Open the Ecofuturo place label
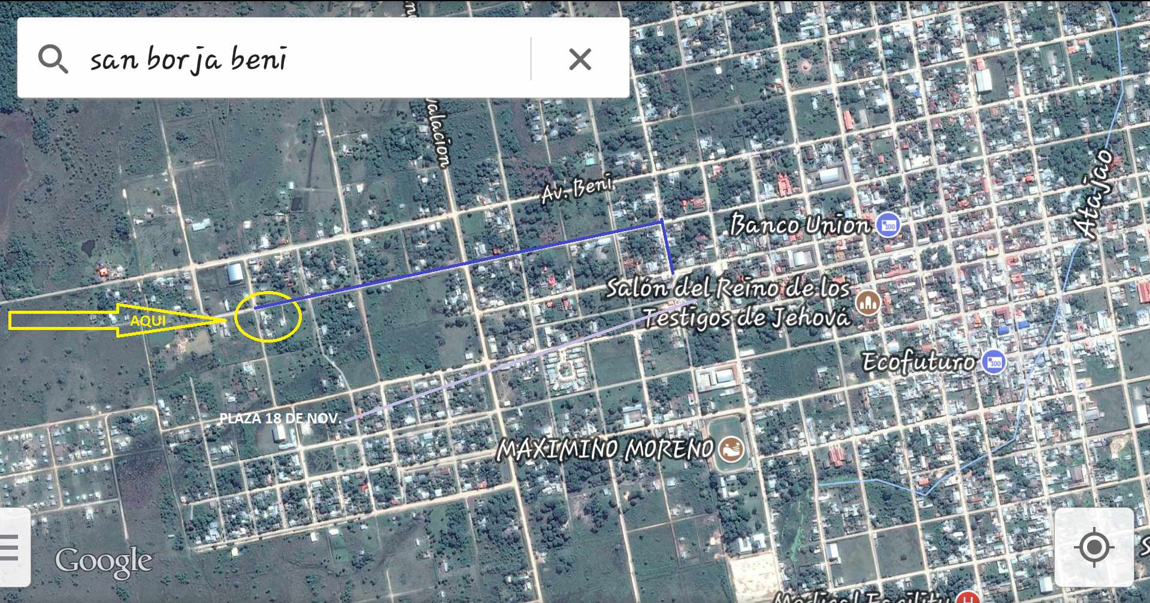 [918, 362]
